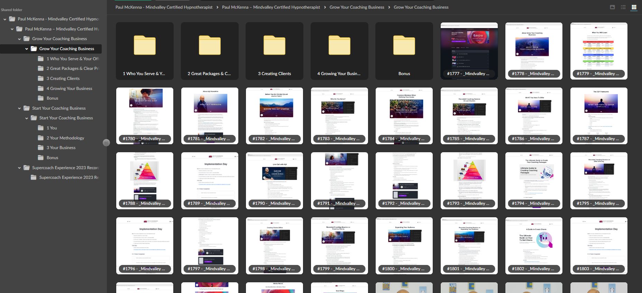Screen dimensions: 642x293
Task: Open thumbnail '#1798 - _Mindvalley'
Action: pos(274,246)
